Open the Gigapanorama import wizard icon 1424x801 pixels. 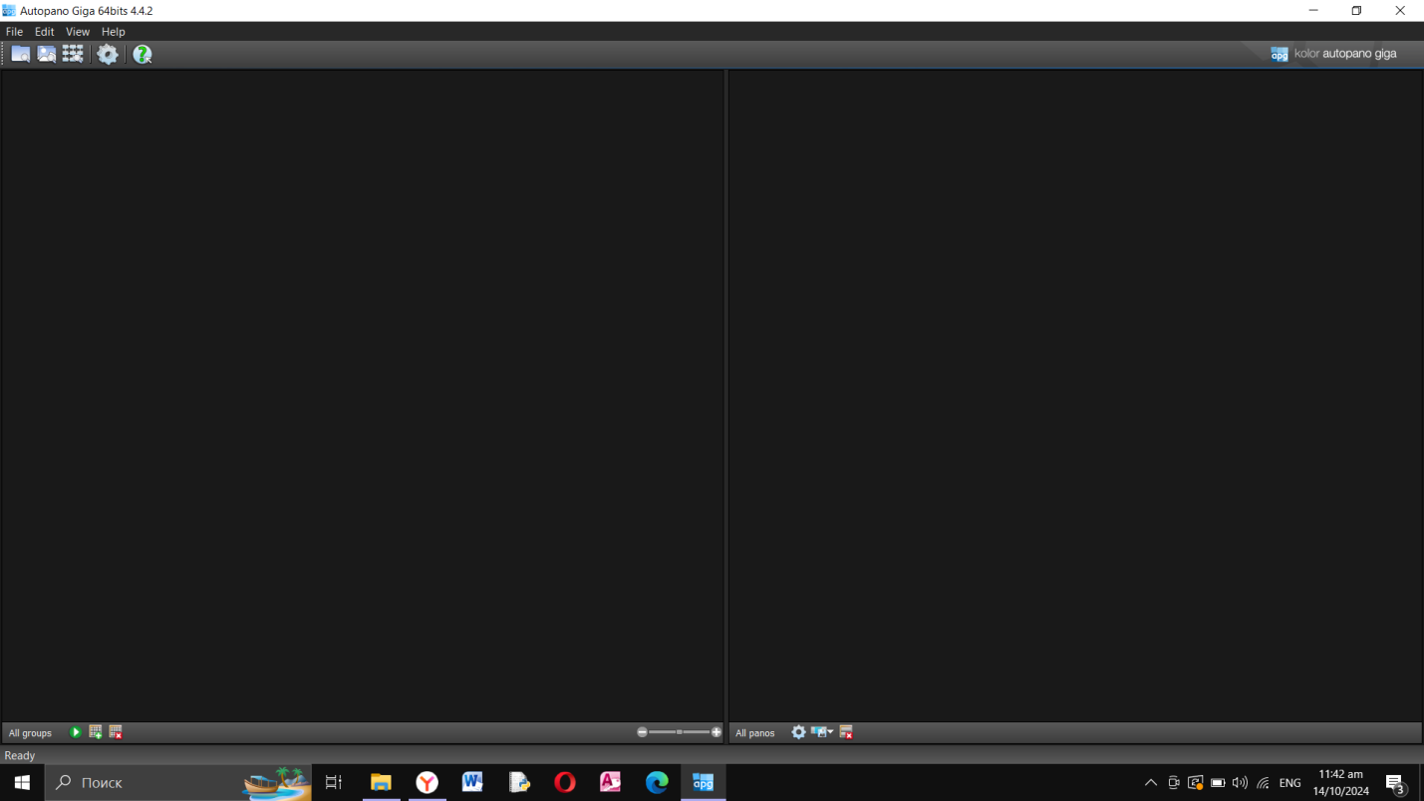(x=73, y=54)
